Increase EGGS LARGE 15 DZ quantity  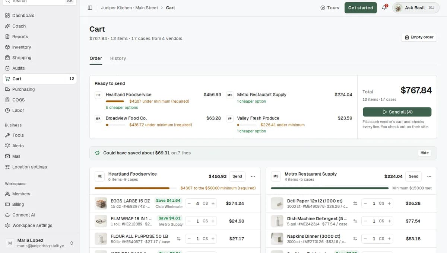point(213,204)
